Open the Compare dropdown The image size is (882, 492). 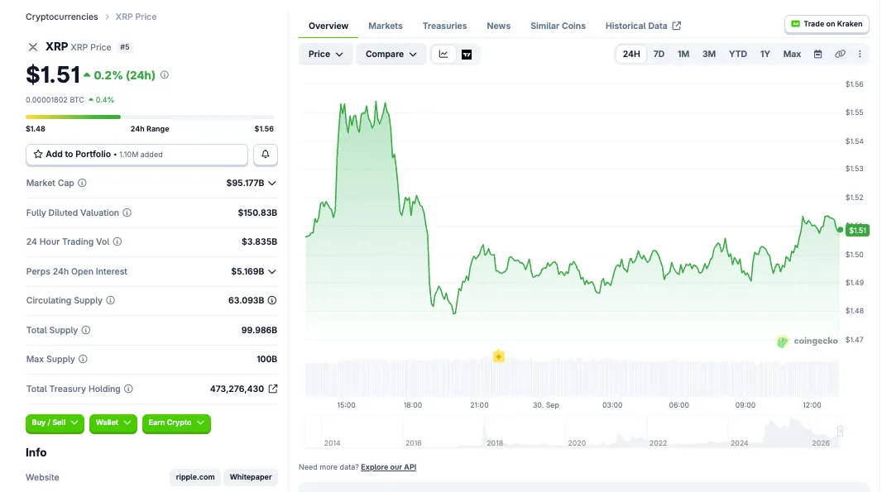click(391, 54)
